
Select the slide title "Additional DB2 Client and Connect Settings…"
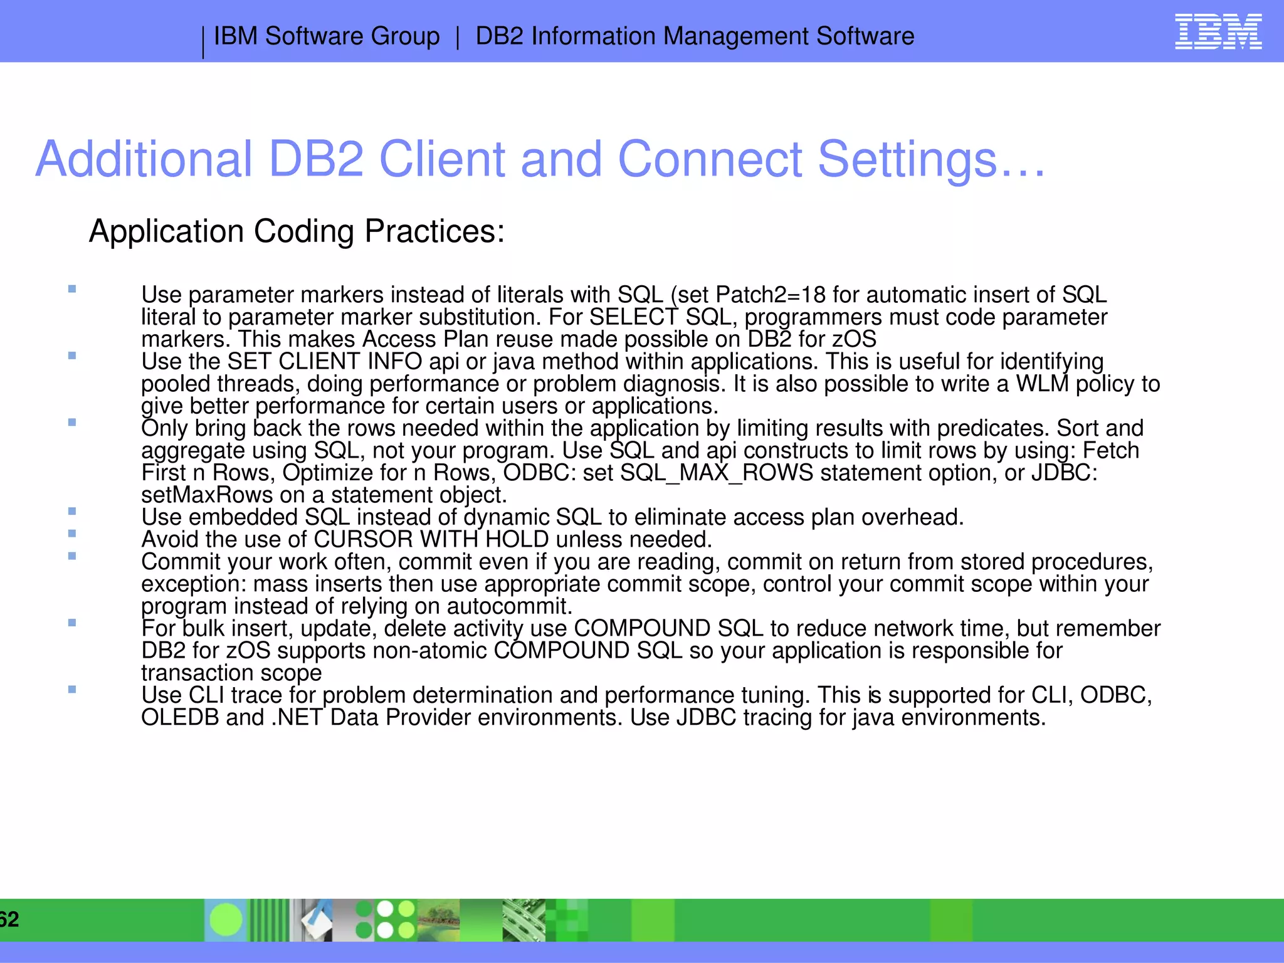[540, 159]
